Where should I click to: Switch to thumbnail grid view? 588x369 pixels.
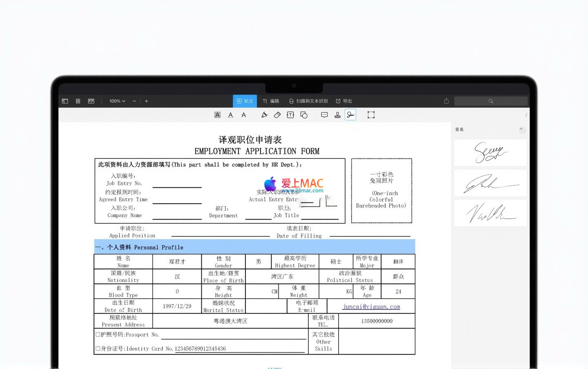pyautogui.click(x=78, y=101)
